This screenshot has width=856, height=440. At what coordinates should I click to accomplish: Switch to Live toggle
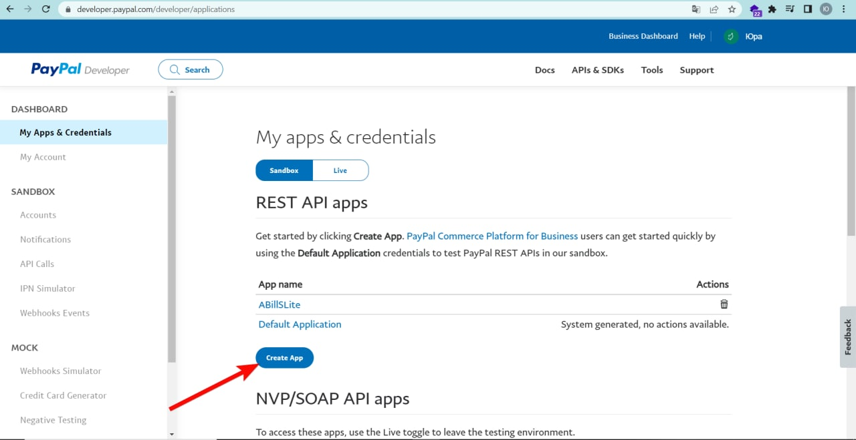pos(340,170)
